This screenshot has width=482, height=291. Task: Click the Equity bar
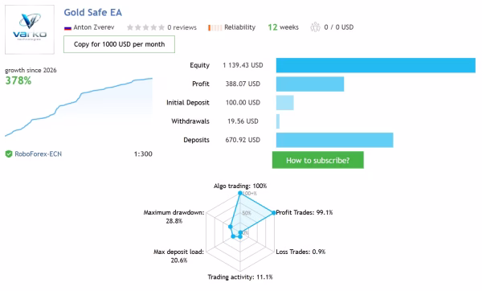click(376, 65)
